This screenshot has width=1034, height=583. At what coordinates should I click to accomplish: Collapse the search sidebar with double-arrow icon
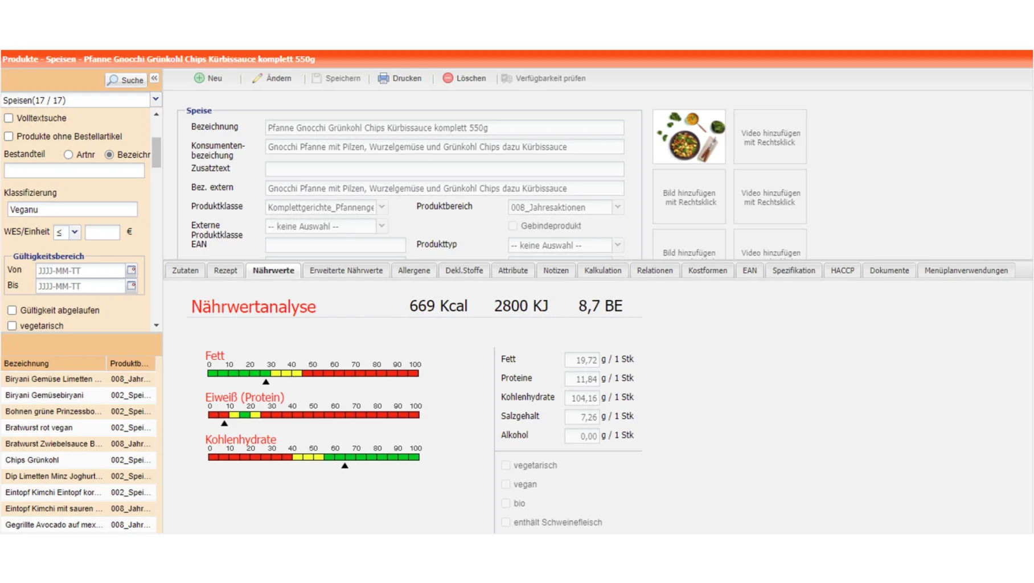(154, 79)
